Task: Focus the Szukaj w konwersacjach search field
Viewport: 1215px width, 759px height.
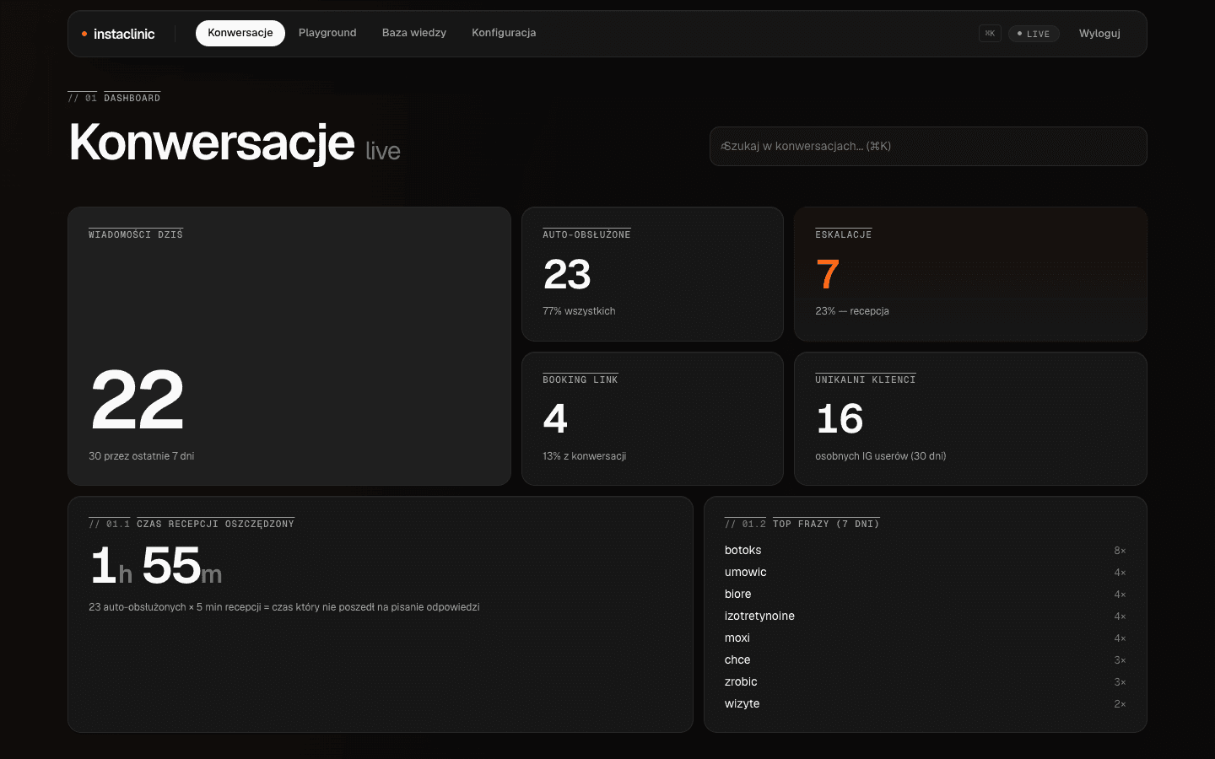Action: tap(928, 147)
